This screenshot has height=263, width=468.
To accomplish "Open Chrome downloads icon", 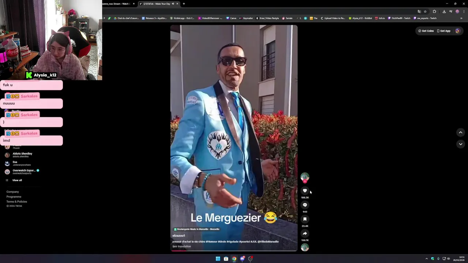I will pyautogui.click(x=444, y=11).
